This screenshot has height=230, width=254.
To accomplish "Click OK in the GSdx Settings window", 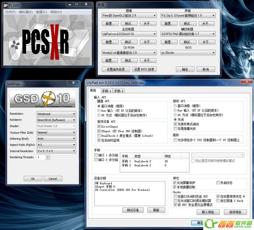I will pos(33,179).
